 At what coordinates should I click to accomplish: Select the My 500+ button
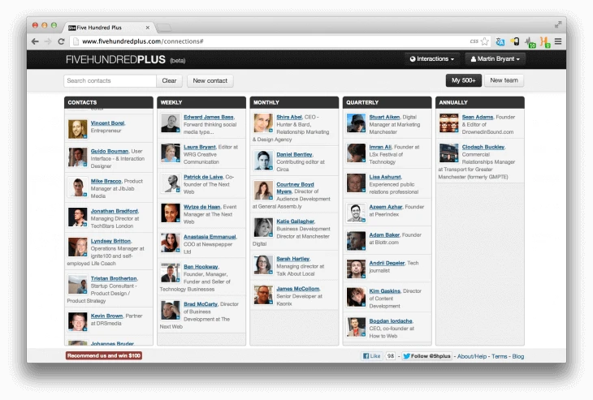coord(463,80)
